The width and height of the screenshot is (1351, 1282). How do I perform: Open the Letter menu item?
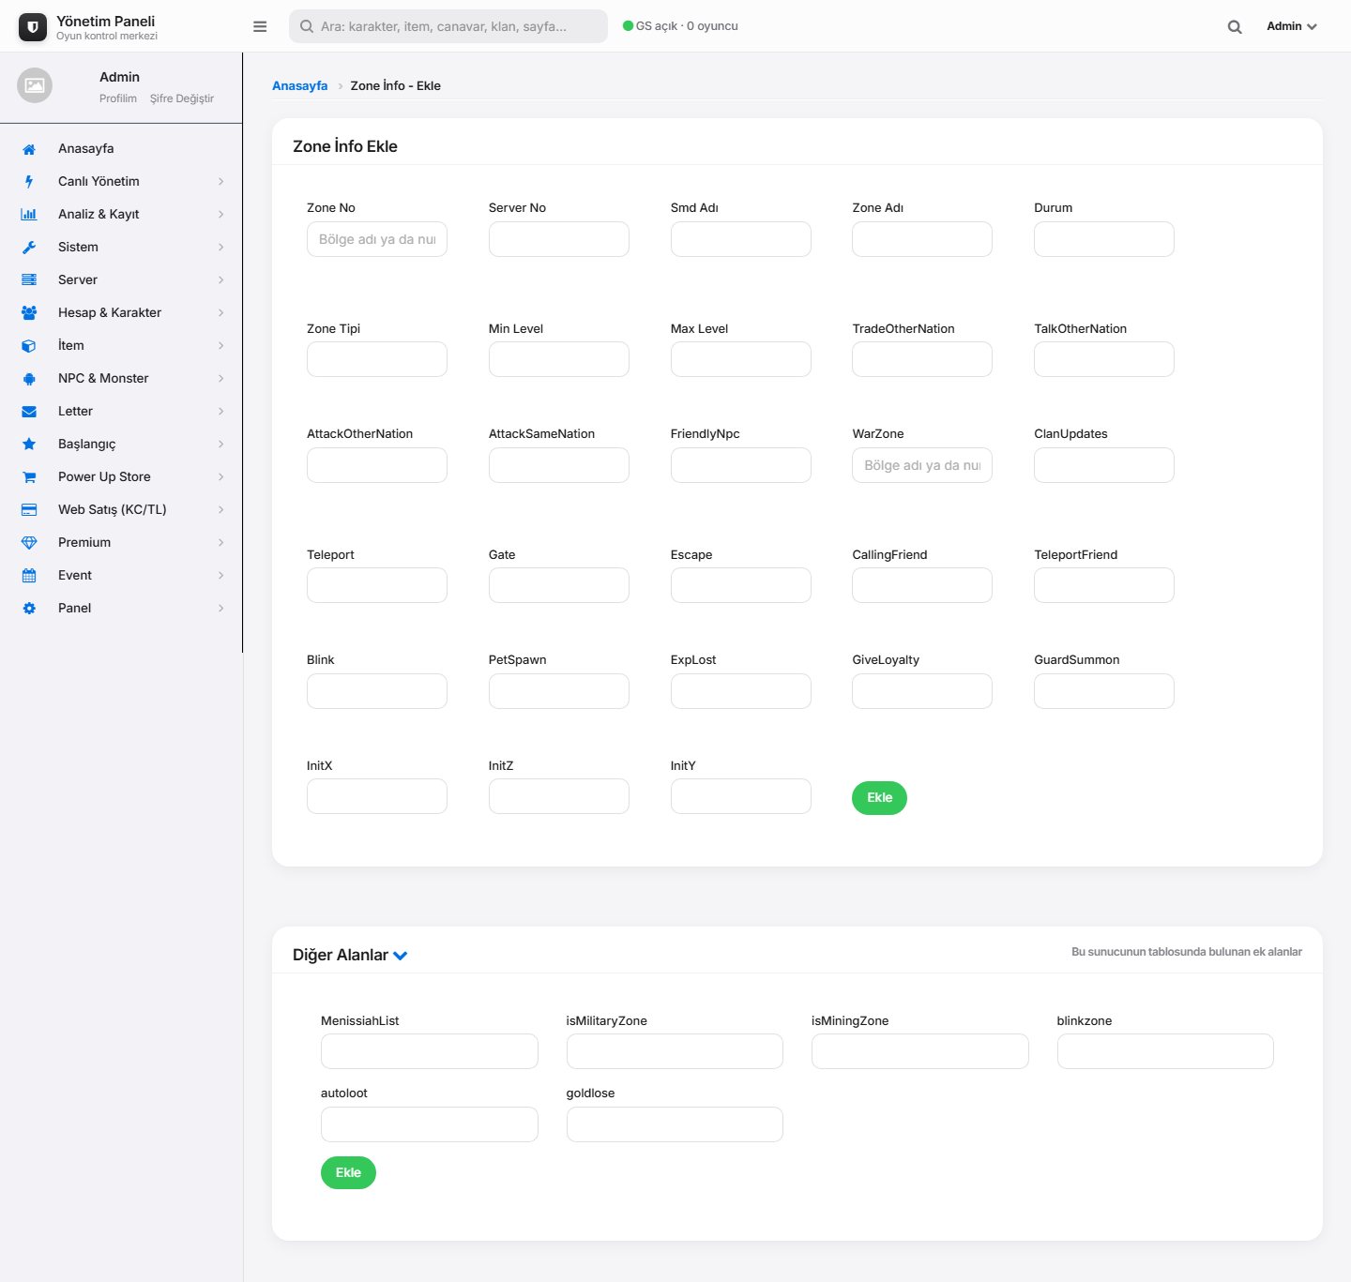click(x=121, y=412)
